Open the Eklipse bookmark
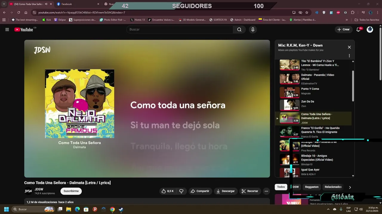 point(60,20)
